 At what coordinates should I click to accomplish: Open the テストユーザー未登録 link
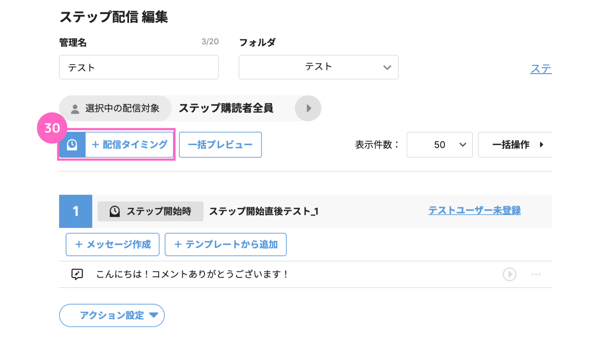pyautogui.click(x=474, y=210)
